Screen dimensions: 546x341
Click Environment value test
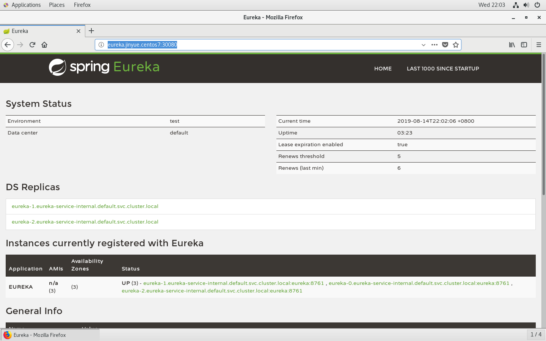(174, 121)
